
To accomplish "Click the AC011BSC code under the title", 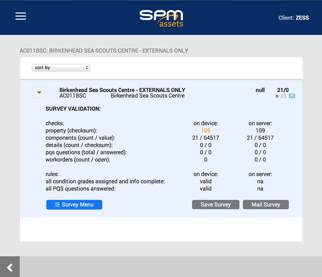I will [73, 96].
